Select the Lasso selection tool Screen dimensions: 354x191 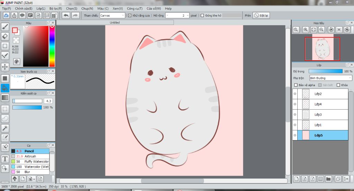(5, 118)
